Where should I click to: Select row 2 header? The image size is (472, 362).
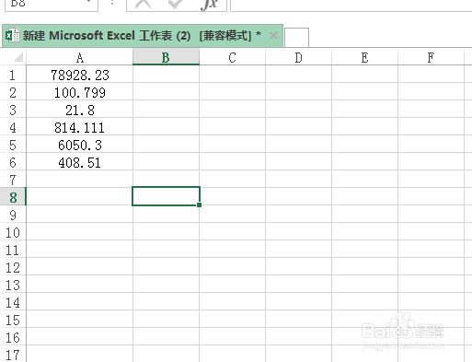coord(13,92)
